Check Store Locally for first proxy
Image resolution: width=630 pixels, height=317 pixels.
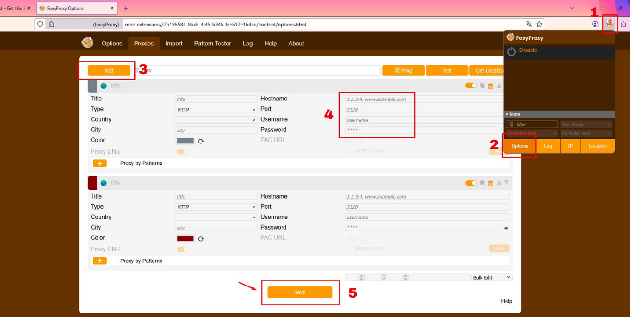350,150
